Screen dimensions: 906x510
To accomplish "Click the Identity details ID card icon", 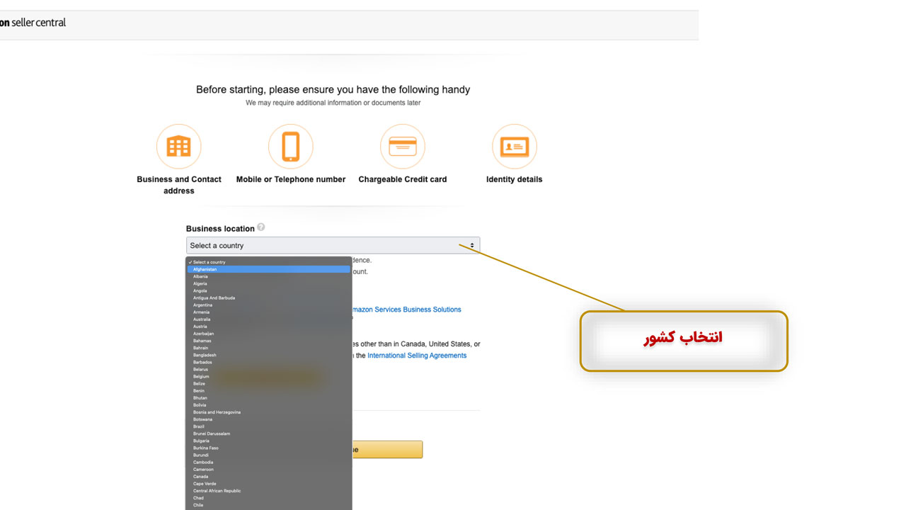I will [x=515, y=147].
